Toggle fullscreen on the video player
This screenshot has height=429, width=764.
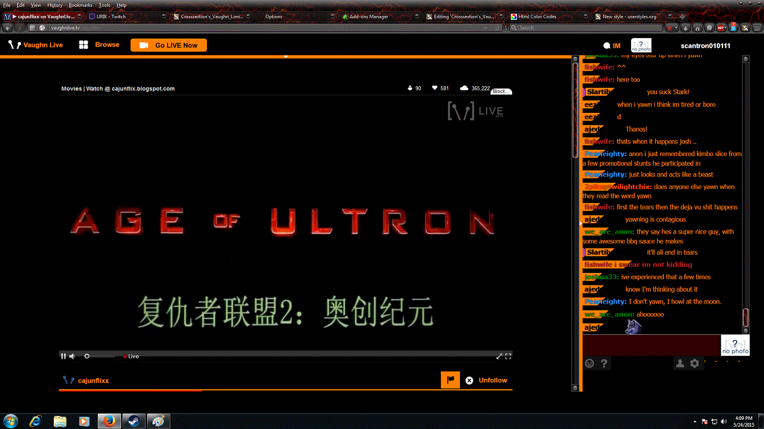pos(508,356)
